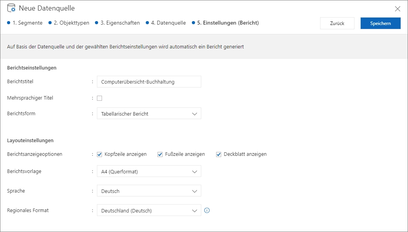Click inside the Berichtstitel text field
408x232 pixels.
click(149, 81)
